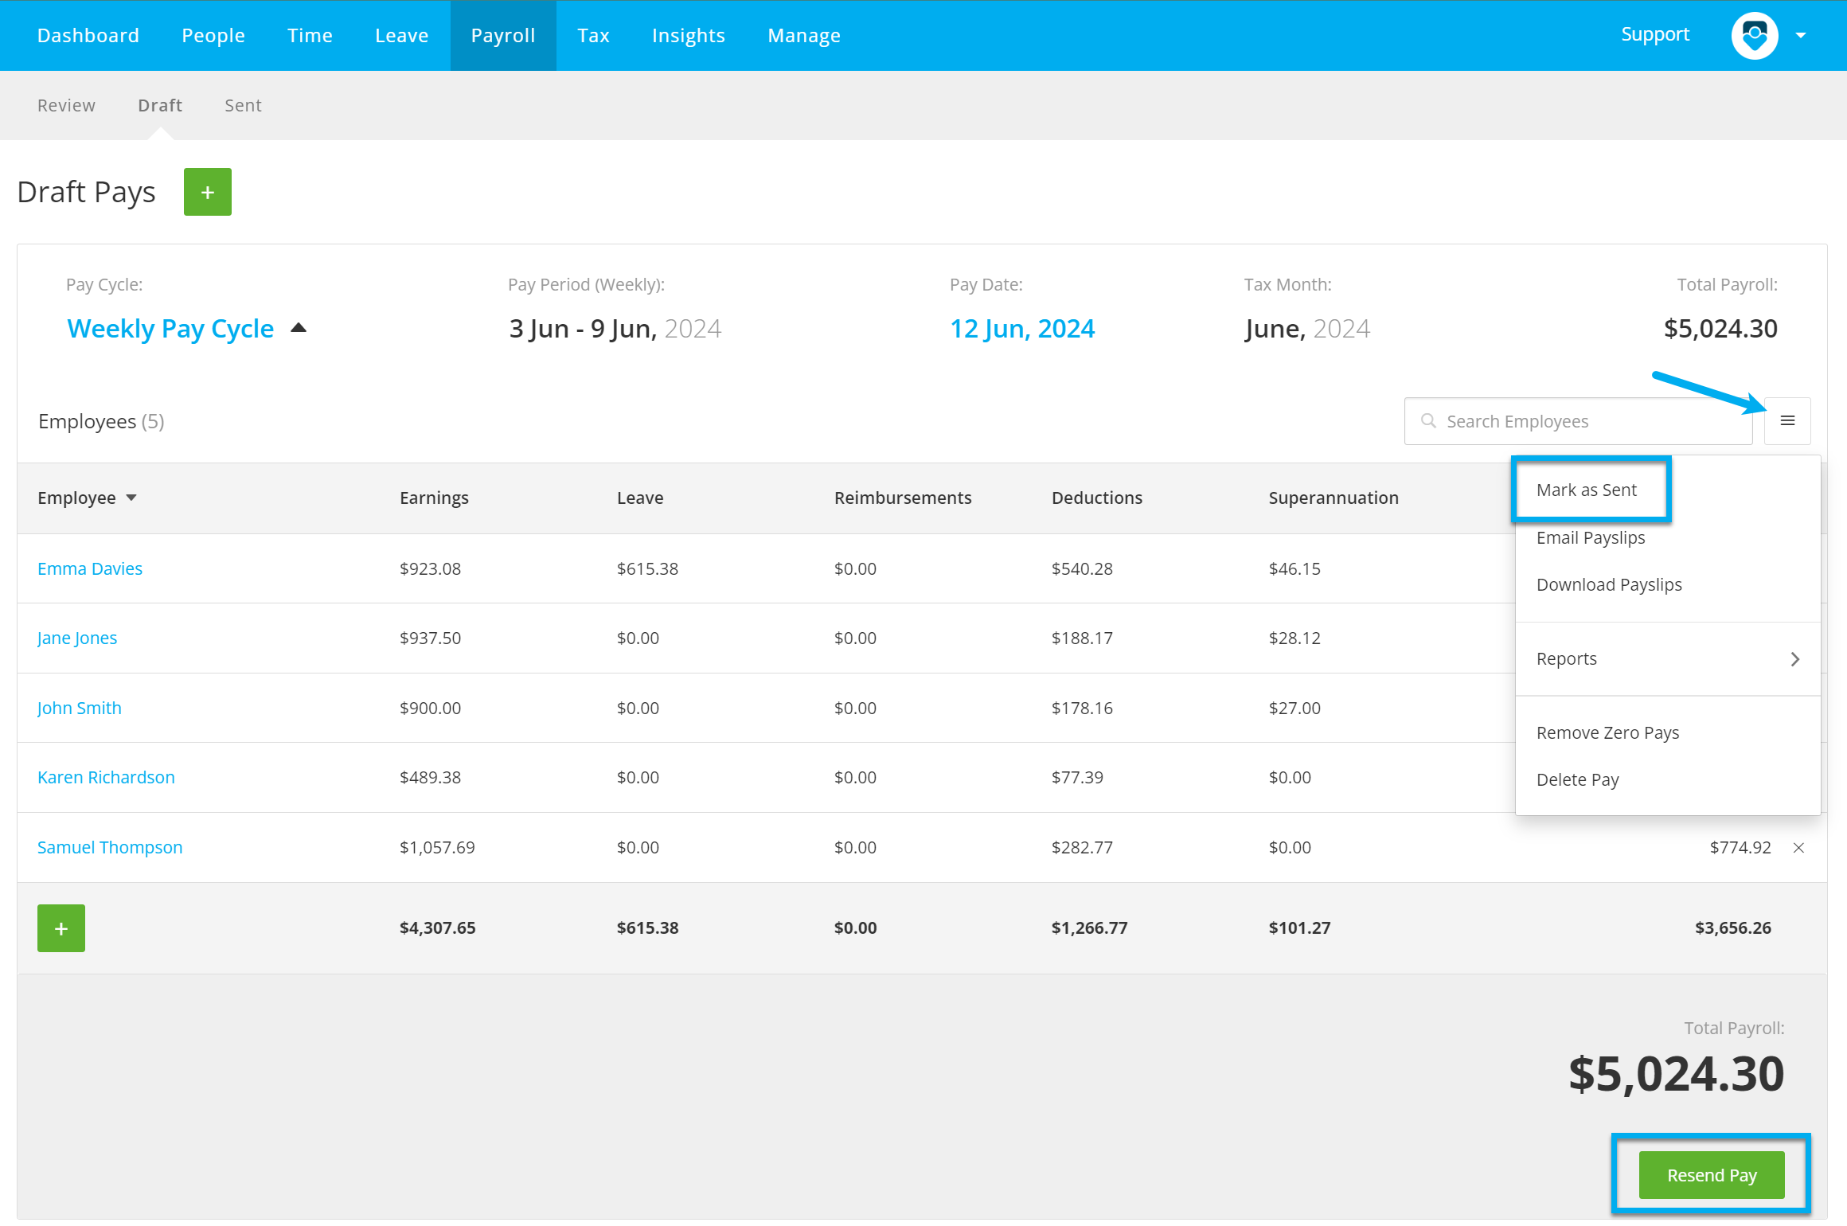
Task: Remove Samuel Thompson's pay with the X icon
Action: click(1798, 848)
